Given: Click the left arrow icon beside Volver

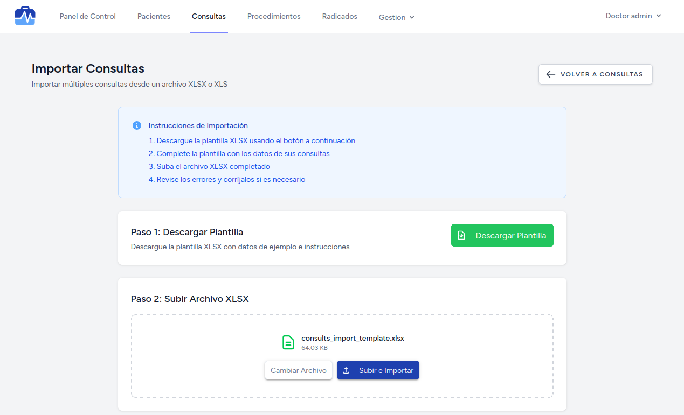Looking at the screenshot, I should (550, 74).
